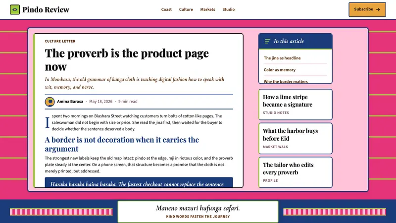Viewport: 396px width, 223px height.
Task: Click the CULTURE LETTER category label
Action: point(60,41)
